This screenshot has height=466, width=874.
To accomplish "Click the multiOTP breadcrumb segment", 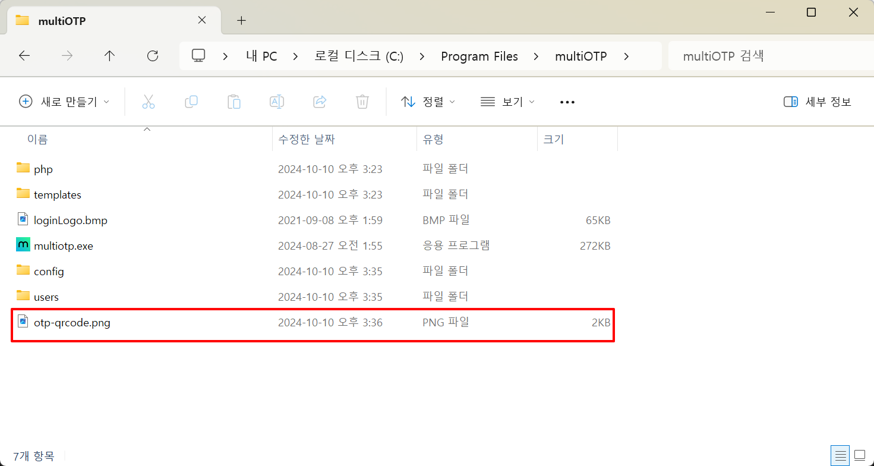I will pos(581,56).
